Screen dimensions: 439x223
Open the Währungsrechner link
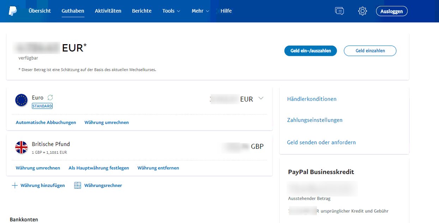tap(103, 186)
